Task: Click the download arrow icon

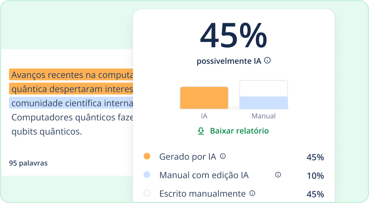Action: pyautogui.click(x=201, y=131)
